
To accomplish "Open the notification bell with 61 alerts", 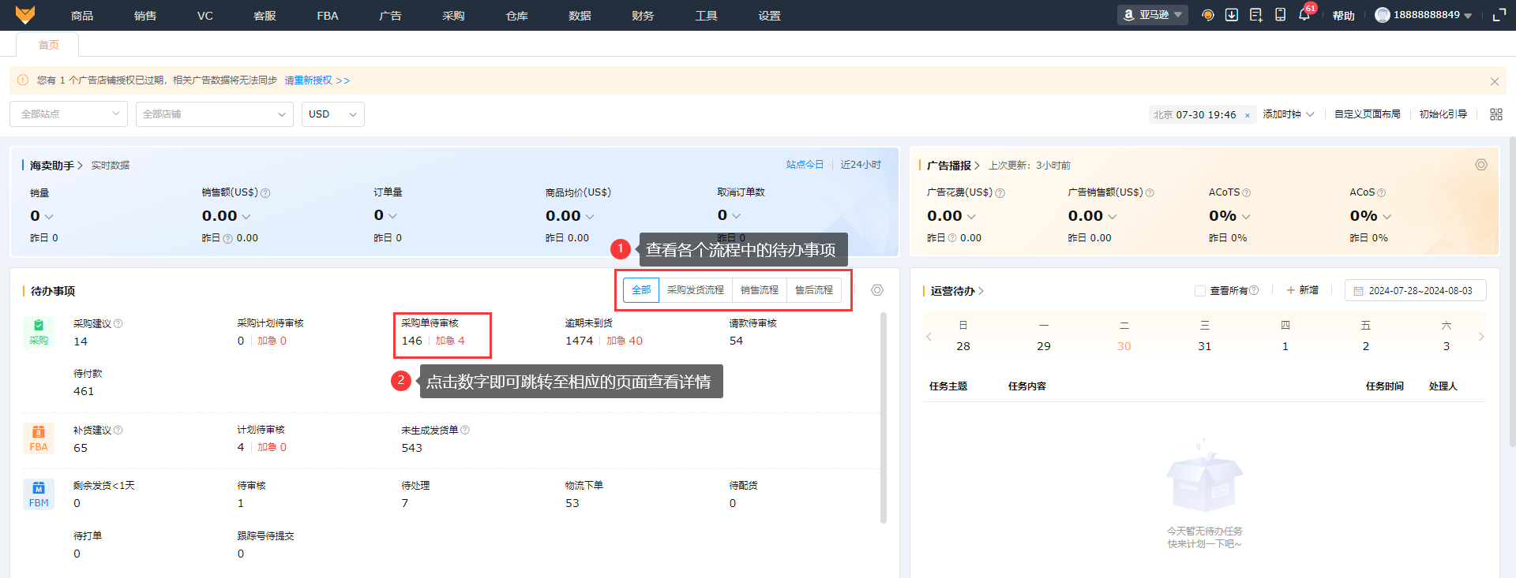I will [1304, 15].
